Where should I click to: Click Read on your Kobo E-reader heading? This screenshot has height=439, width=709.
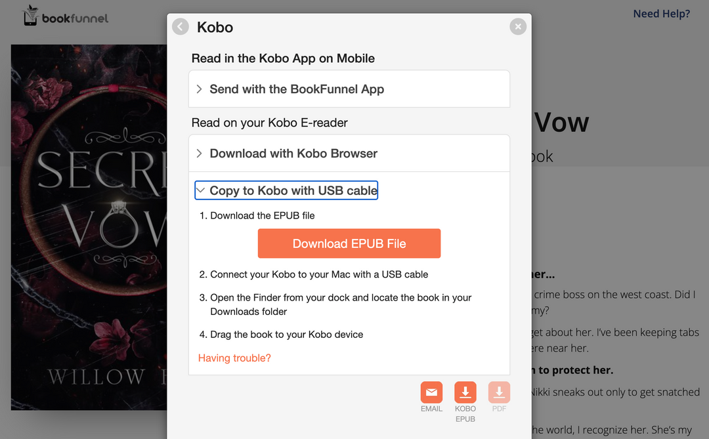[x=269, y=123]
